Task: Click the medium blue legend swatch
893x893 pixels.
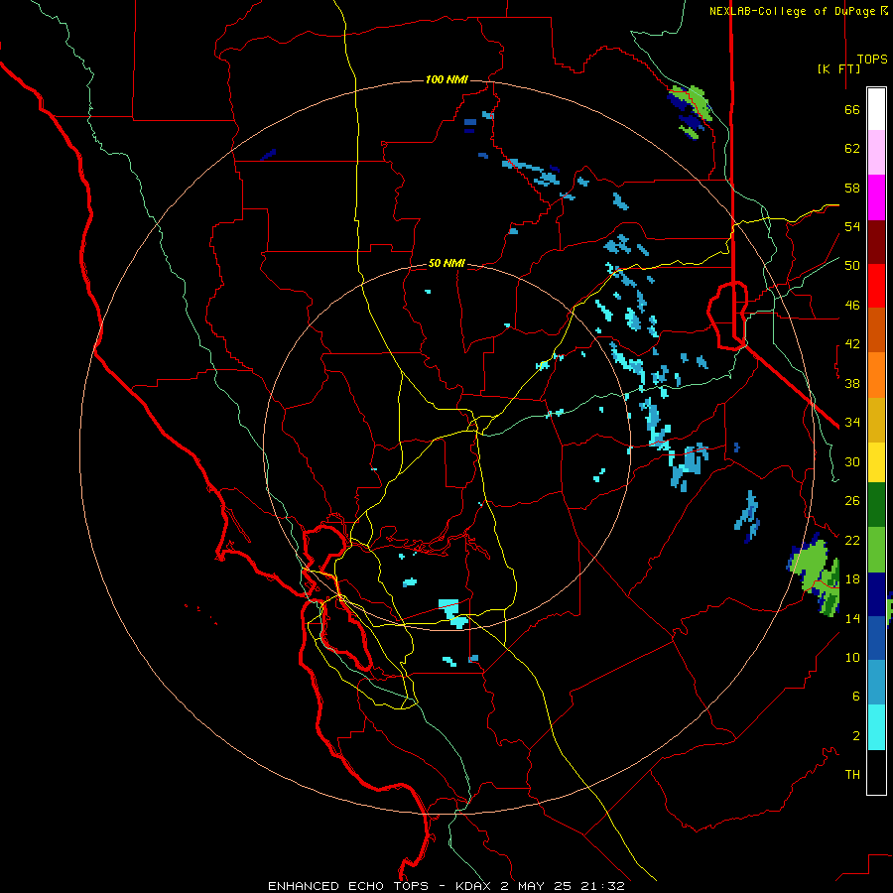Action: tap(876, 638)
